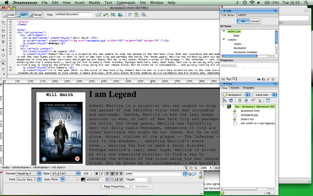313x196 pixels.
Task: Select the All rules mode button
Action: click(x=243, y=21)
